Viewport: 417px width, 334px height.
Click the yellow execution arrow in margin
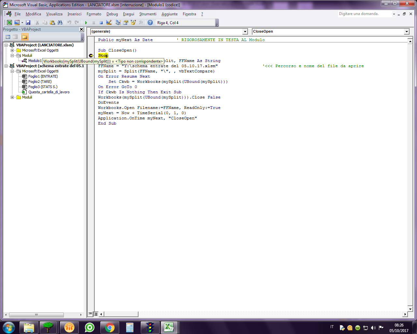coord(91,55)
